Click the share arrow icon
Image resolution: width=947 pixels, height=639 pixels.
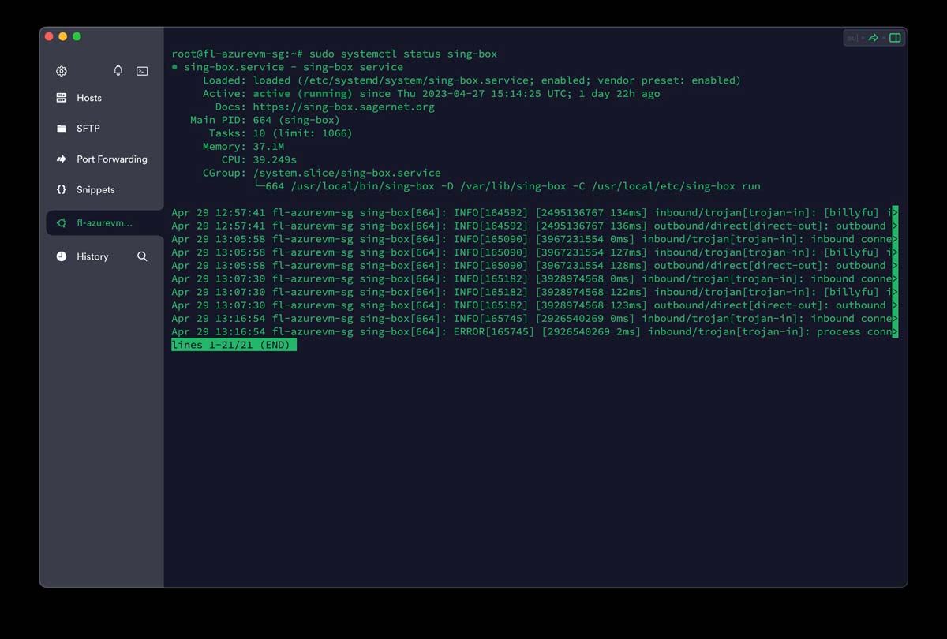[x=874, y=38]
